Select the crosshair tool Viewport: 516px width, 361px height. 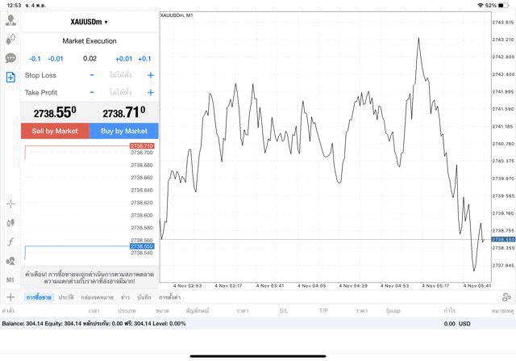coord(10,204)
